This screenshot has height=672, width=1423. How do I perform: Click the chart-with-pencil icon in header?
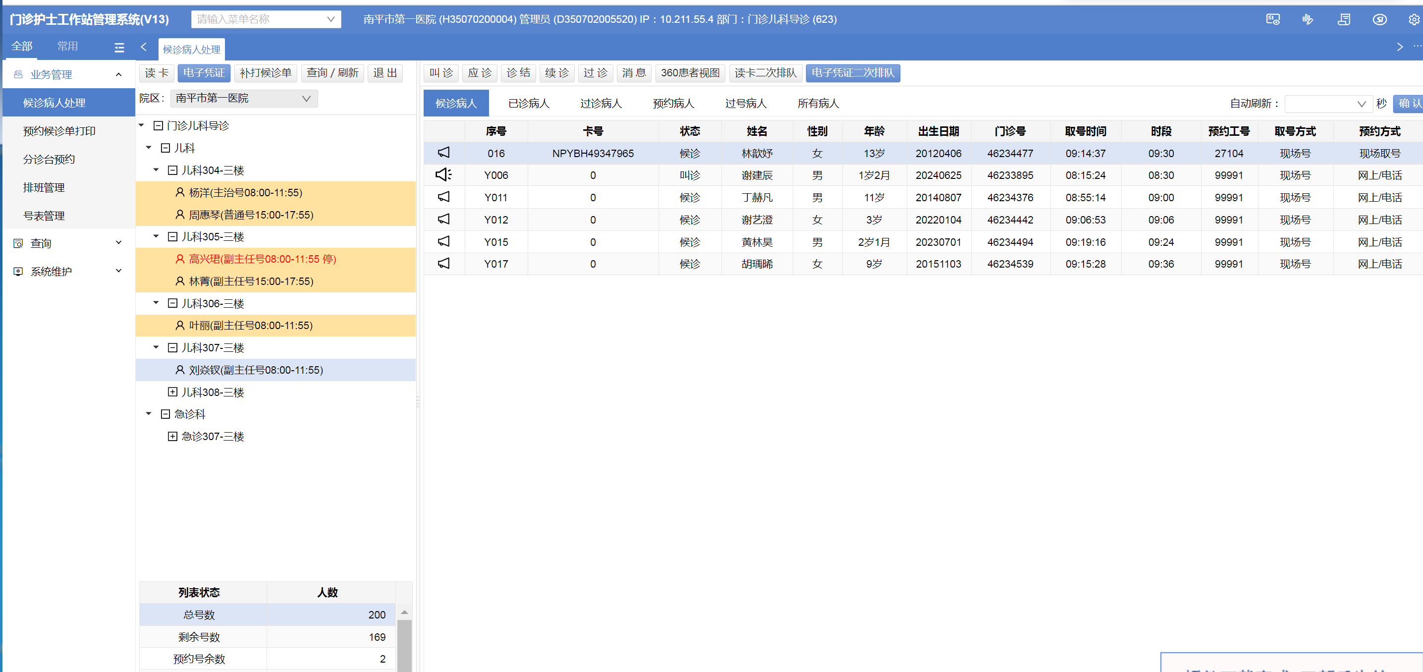pyautogui.click(x=1307, y=20)
